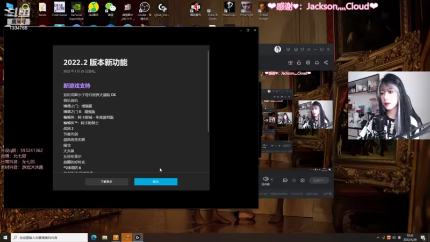The image size is (430, 242).
Task: Click the message icon in streaming tool title bar
Action: click(x=288, y=49)
